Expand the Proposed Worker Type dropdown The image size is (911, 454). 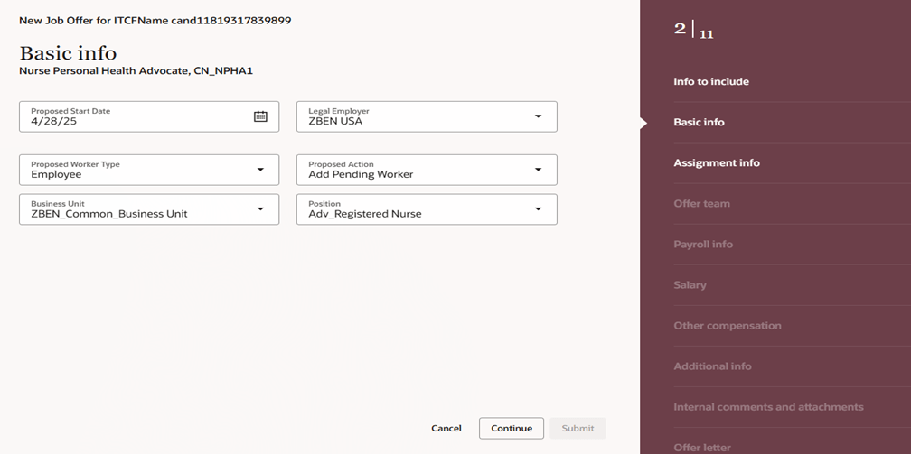260,170
